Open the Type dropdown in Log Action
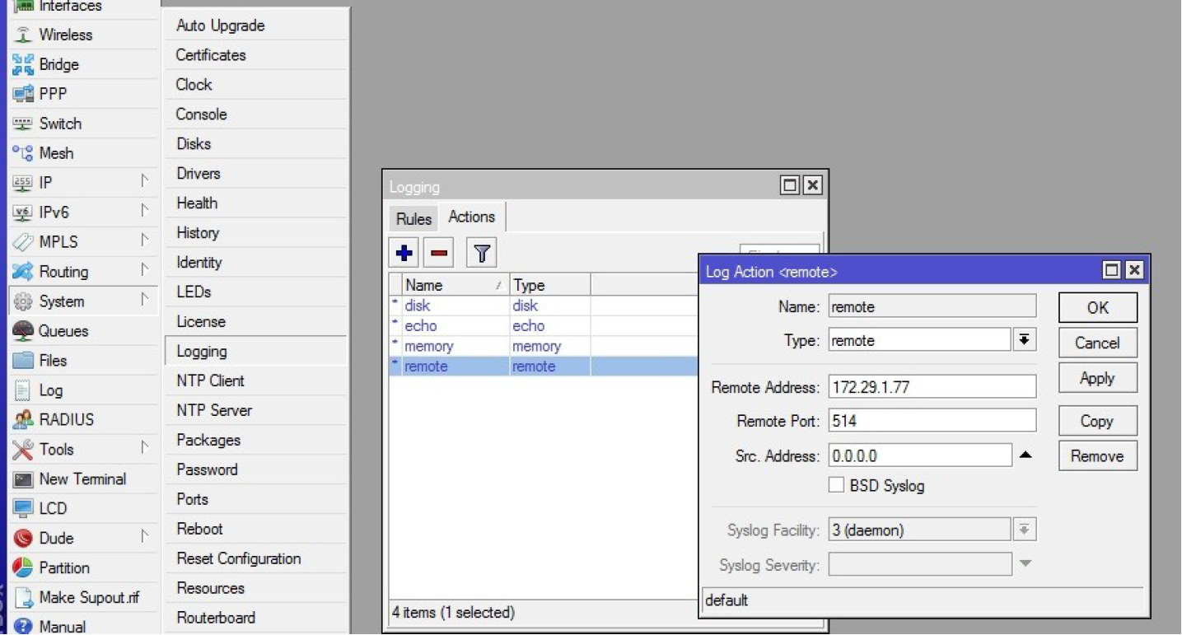The width and height of the screenshot is (1182, 635). tap(1024, 340)
